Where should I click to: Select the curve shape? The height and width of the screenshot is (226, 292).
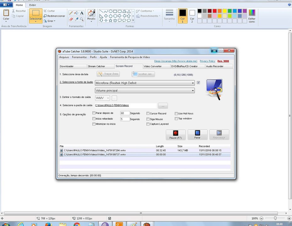(x=106, y=11)
